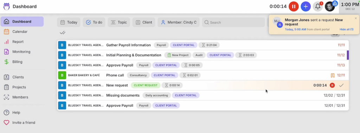Open the Phone call task
Screen dimensions: 360x133
(115, 75)
